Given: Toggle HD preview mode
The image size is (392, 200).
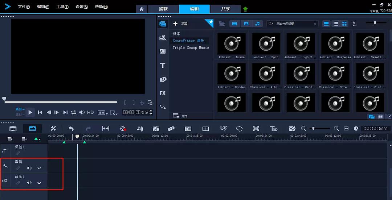Looking at the screenshot, I should coord(90,112).
